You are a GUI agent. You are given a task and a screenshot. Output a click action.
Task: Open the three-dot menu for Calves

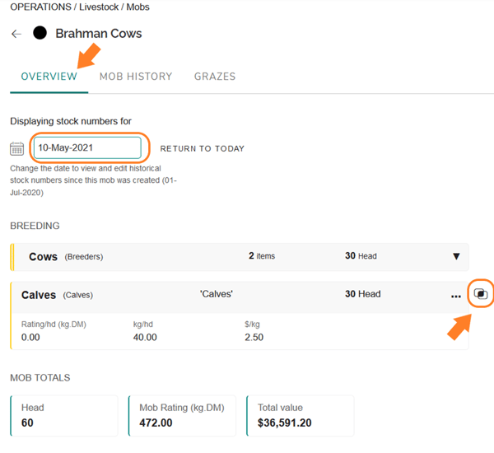(x=456, y=296)
